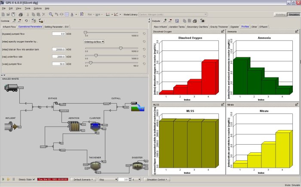Toggle the Steady State checkbox
Viewport: 301px width, 187px height.
tap(34, 179)
